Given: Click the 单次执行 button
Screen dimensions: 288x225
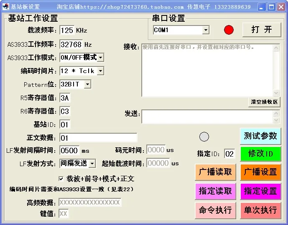Looking at the screenshot, I should coord(260,210).
